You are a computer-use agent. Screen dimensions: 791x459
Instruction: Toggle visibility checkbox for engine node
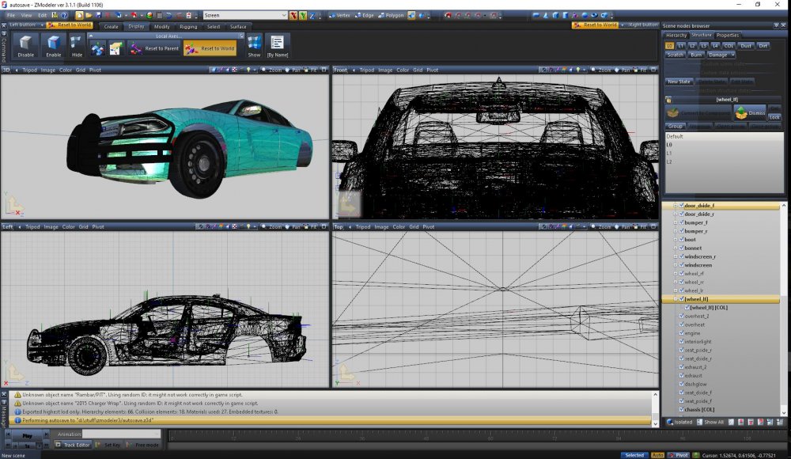point(681,333)
